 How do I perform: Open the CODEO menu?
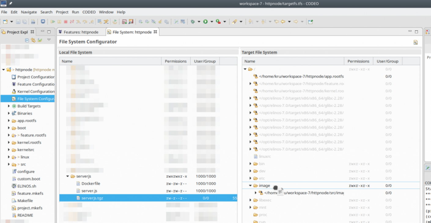point(89,12)
